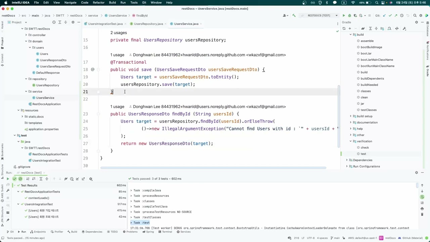Execute Gradle task elephant icon

pos(363,29)
